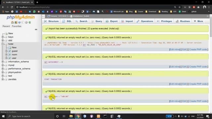Open the XAMPP icon in the taskbar
212x119 pixels.
coord(98,116)
